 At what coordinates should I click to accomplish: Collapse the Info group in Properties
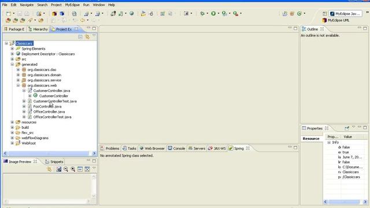pos(329,143)
